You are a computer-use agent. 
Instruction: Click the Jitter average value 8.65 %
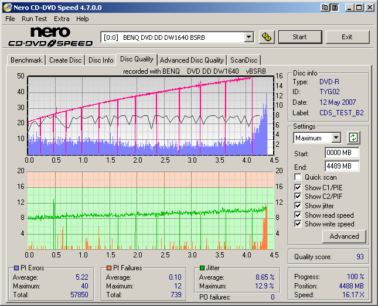click(265, 277)
